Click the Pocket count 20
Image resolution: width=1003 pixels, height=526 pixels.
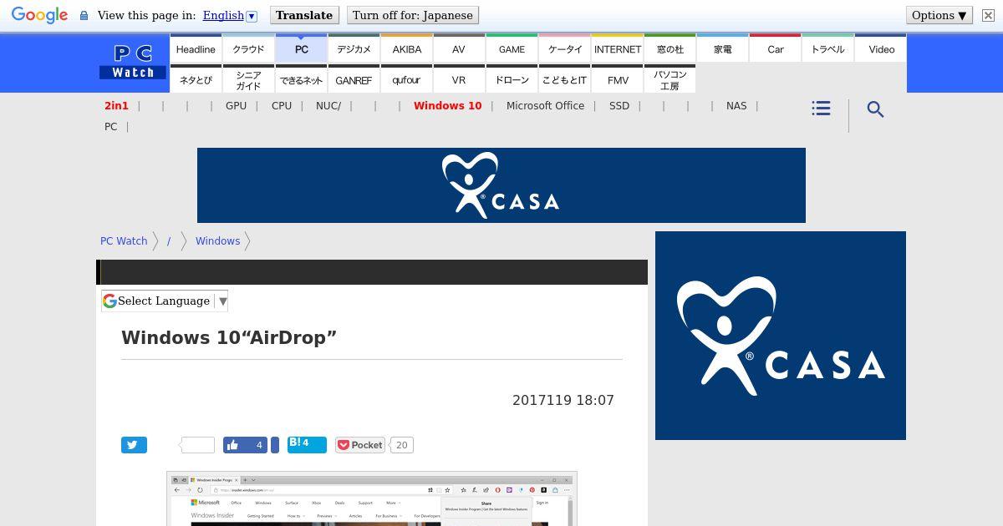[401, 445]
